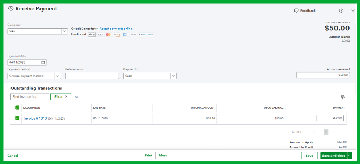
Task: Click the ORIGINAL AMOUNT column header
Action: 203,108
